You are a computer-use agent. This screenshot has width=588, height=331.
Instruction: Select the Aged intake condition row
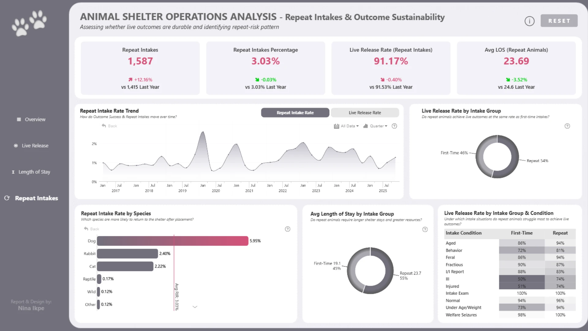point(510,243)
